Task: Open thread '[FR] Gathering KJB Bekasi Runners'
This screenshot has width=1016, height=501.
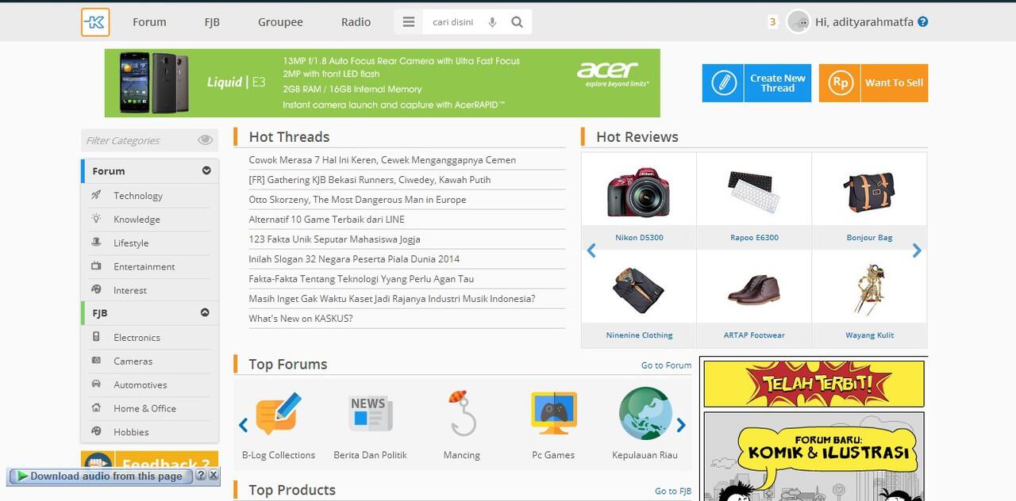Action: [370, 180]
